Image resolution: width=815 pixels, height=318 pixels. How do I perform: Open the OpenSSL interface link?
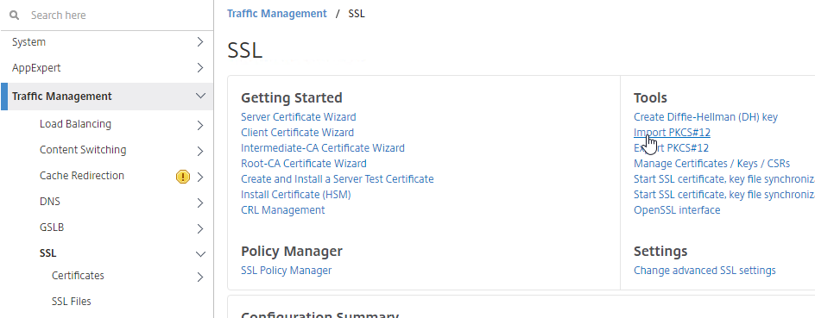677,210
